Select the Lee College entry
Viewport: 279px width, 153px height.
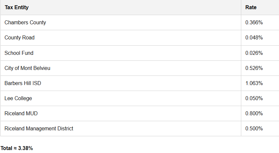coord(18,98)
